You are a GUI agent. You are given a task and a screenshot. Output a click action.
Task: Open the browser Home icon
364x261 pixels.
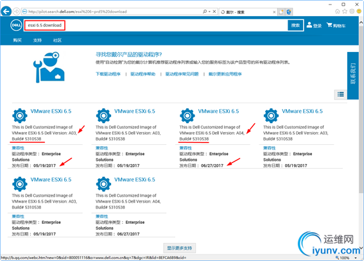click(x=338, y=11)
